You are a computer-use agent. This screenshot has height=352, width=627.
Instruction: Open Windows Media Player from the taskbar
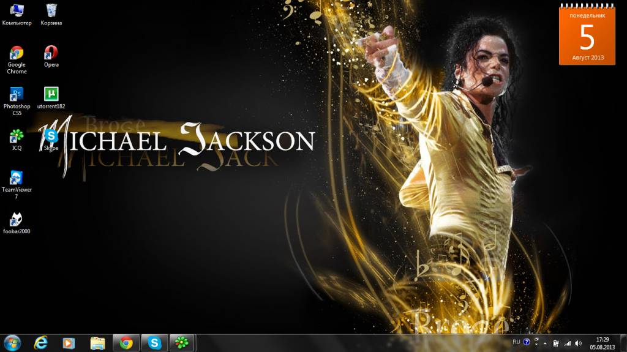(x=69, y=343)
